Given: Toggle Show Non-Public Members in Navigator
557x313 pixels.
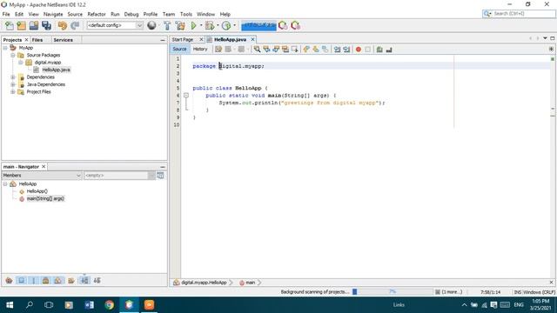Looking at the screenshot, I should point(46,281).
